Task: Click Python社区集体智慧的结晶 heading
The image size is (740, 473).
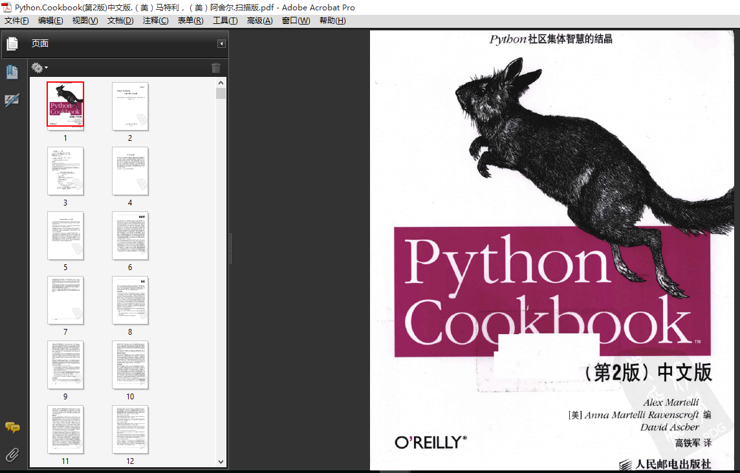Action: (550, 39)
